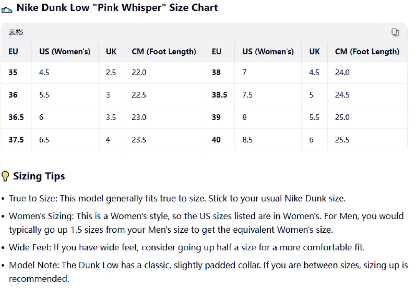
Task: Select the 表格 table label
Action: point(16,32)
